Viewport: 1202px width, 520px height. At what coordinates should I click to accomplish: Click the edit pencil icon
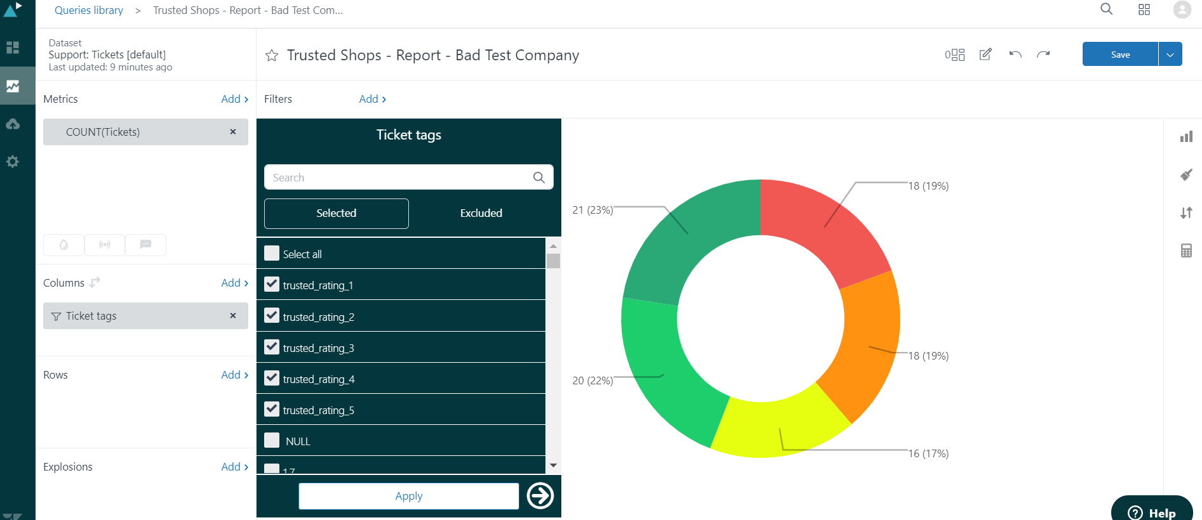[985, 54]
